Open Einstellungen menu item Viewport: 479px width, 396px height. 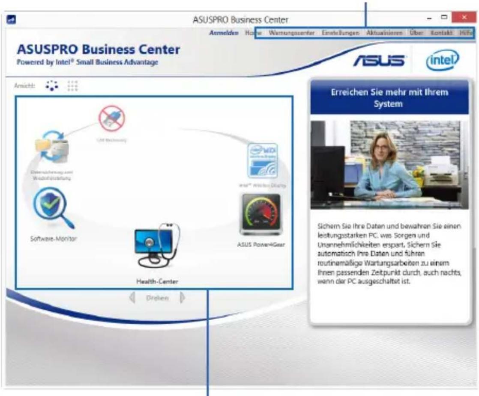[340, 33]
